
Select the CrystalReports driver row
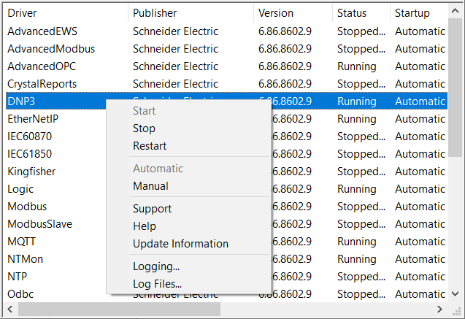click(42, 84)
